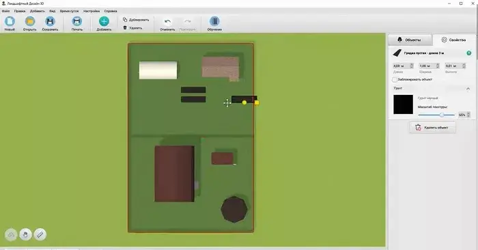This screenshot has height=250, width=478.
Task: Switch to the Объекты tab
Action: (410, 40)
